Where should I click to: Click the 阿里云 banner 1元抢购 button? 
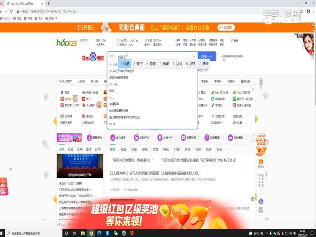[x=226, y=28]
